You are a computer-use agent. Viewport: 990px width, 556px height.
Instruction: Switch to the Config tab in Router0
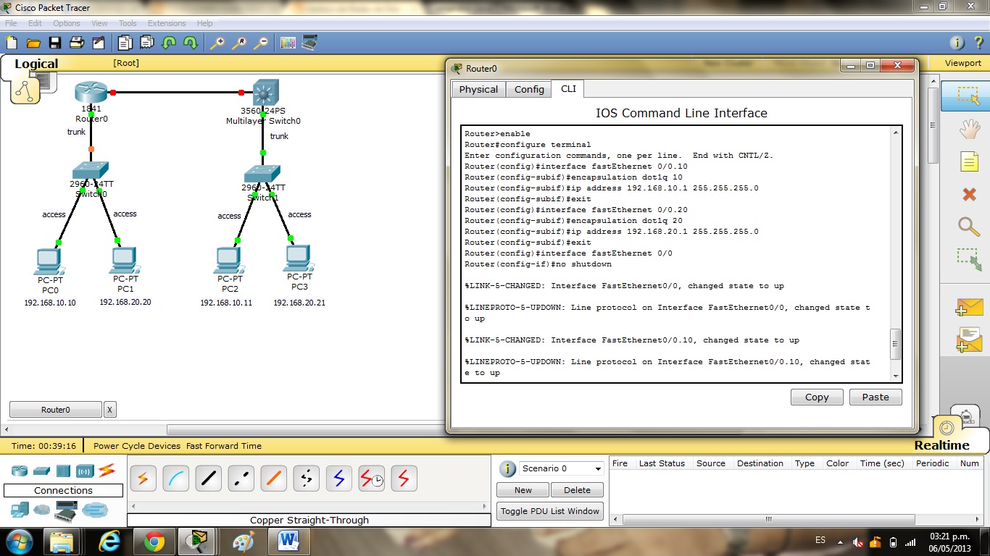[x=529, y=90]
